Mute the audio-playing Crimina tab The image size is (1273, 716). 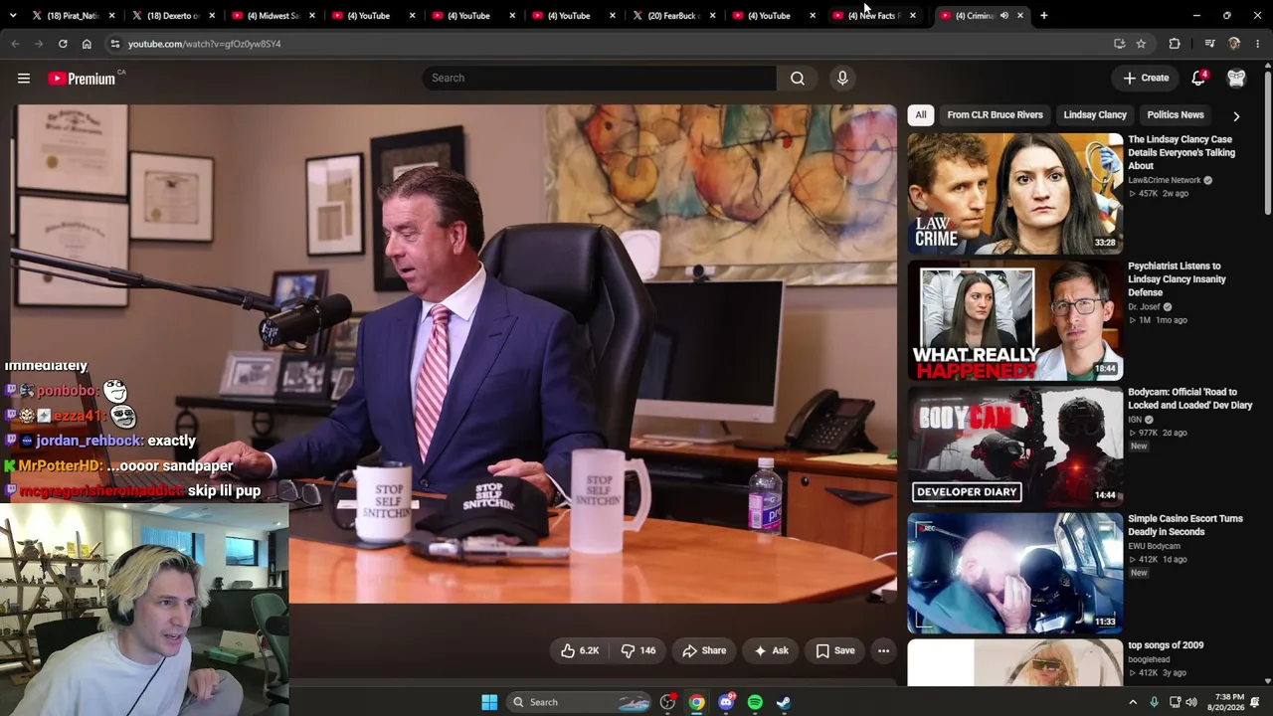(x=1004, y=16)
